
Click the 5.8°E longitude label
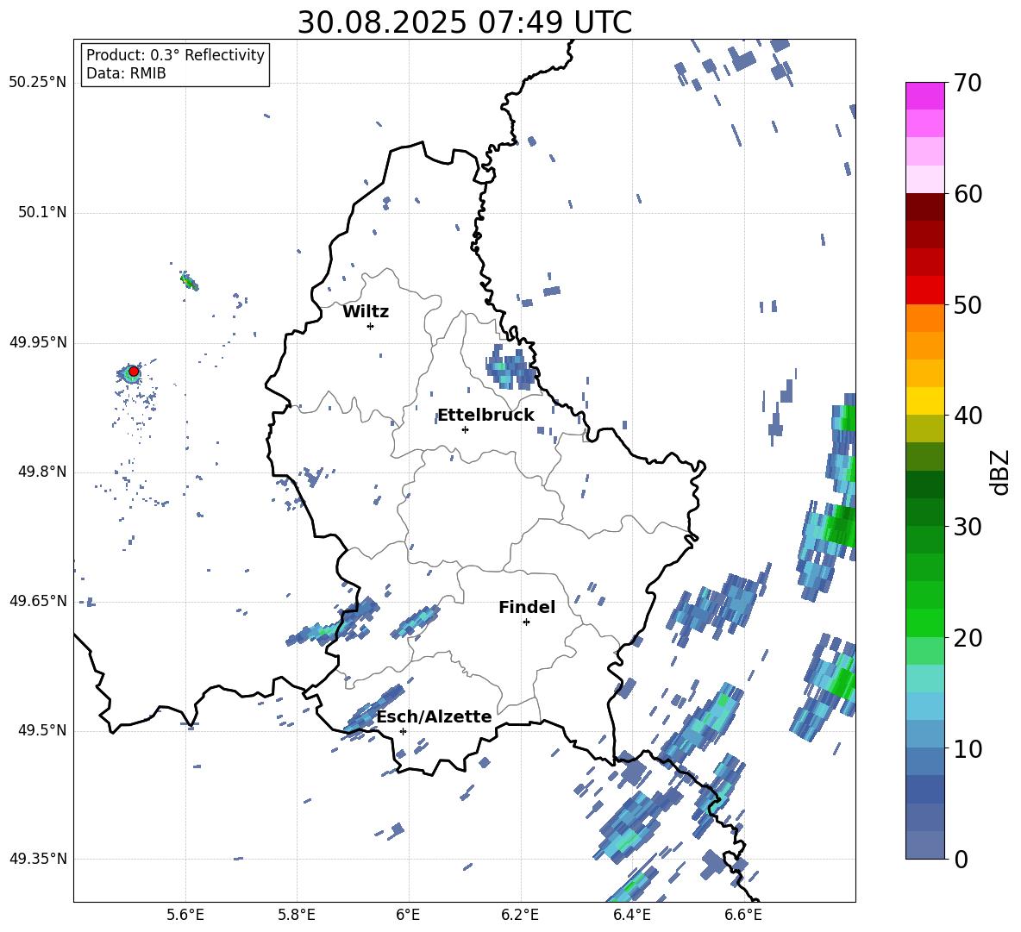point(297,915)
